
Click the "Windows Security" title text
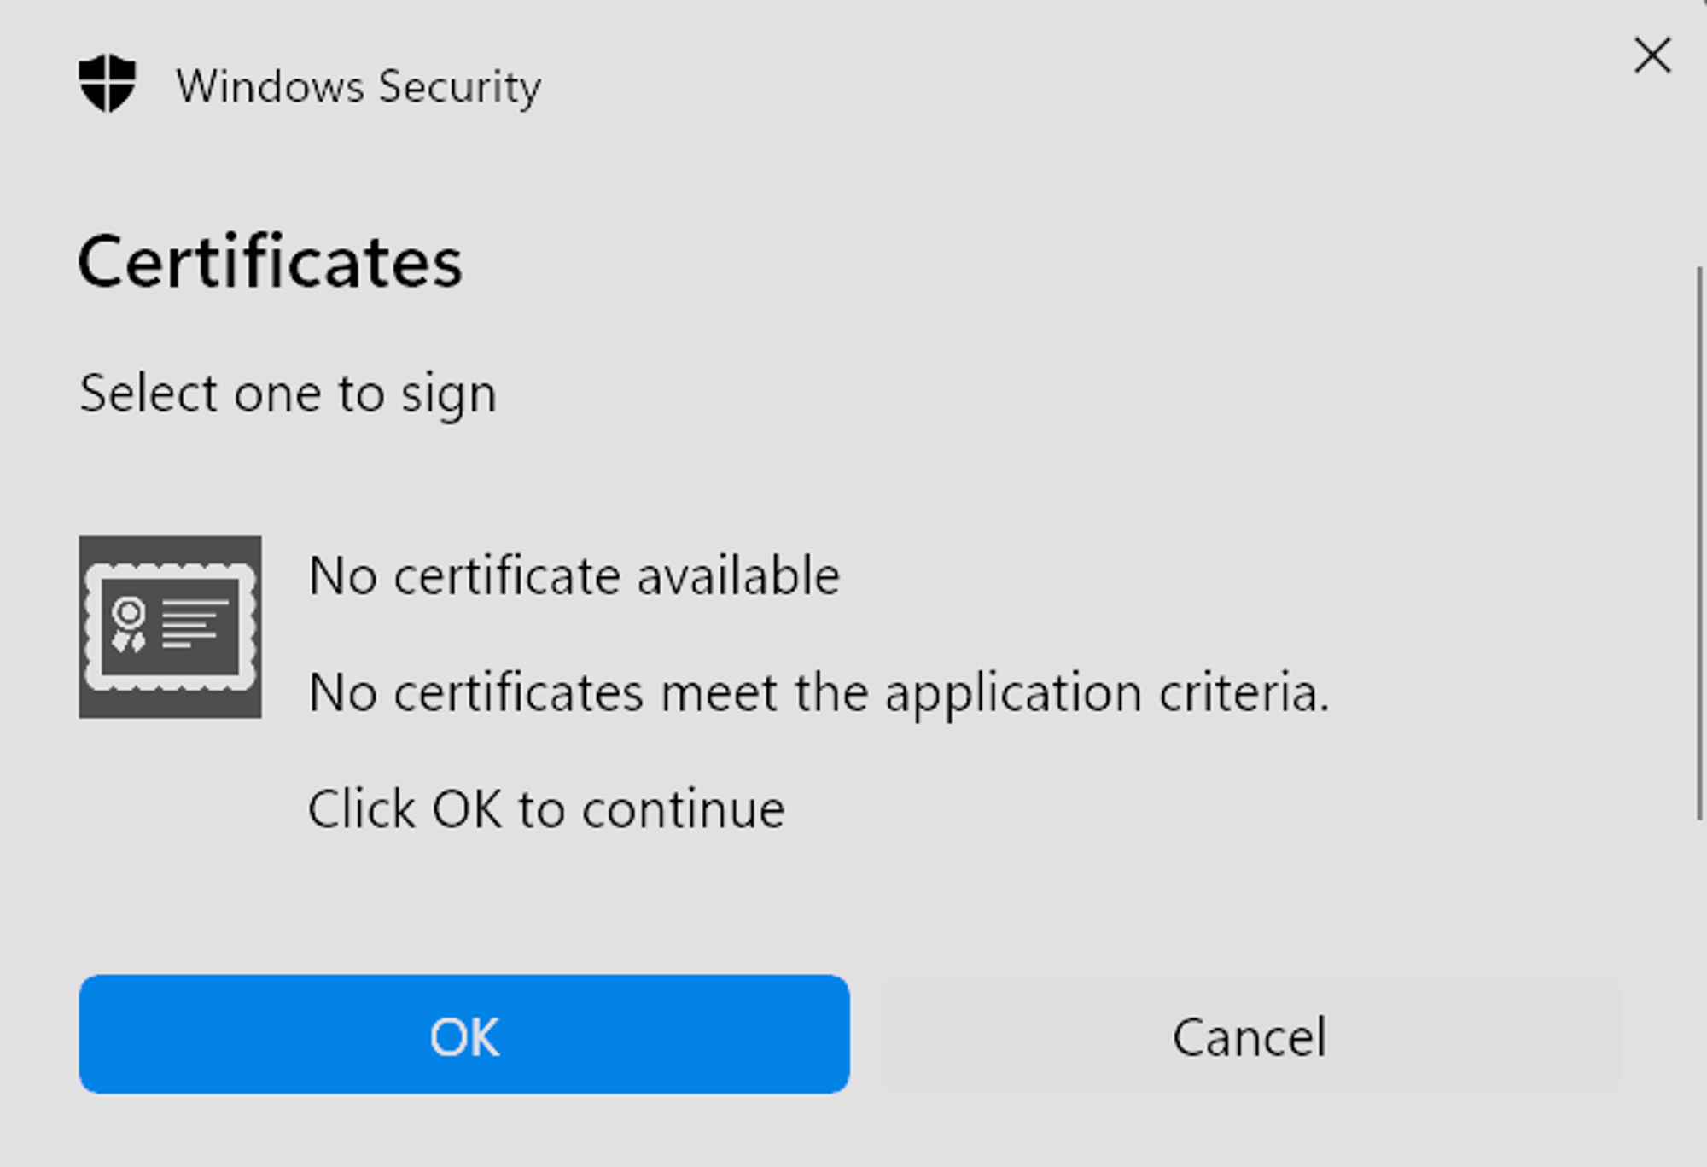[358, 86]
